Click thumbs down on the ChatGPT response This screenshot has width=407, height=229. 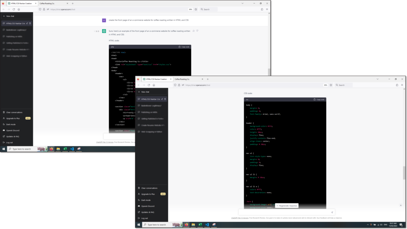(x=197, y=31)
